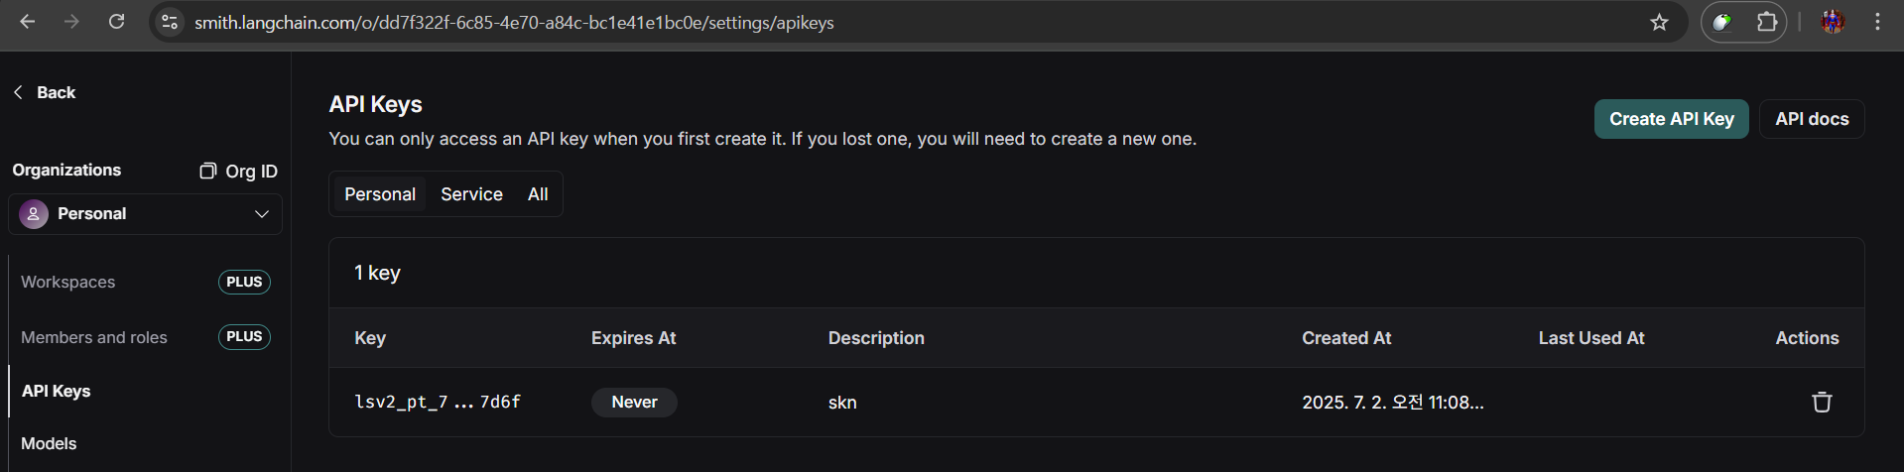Open the browser Extensions puzzle icon
The width and height of the screenshot is (1904, 472).
tap(1766, 22)
